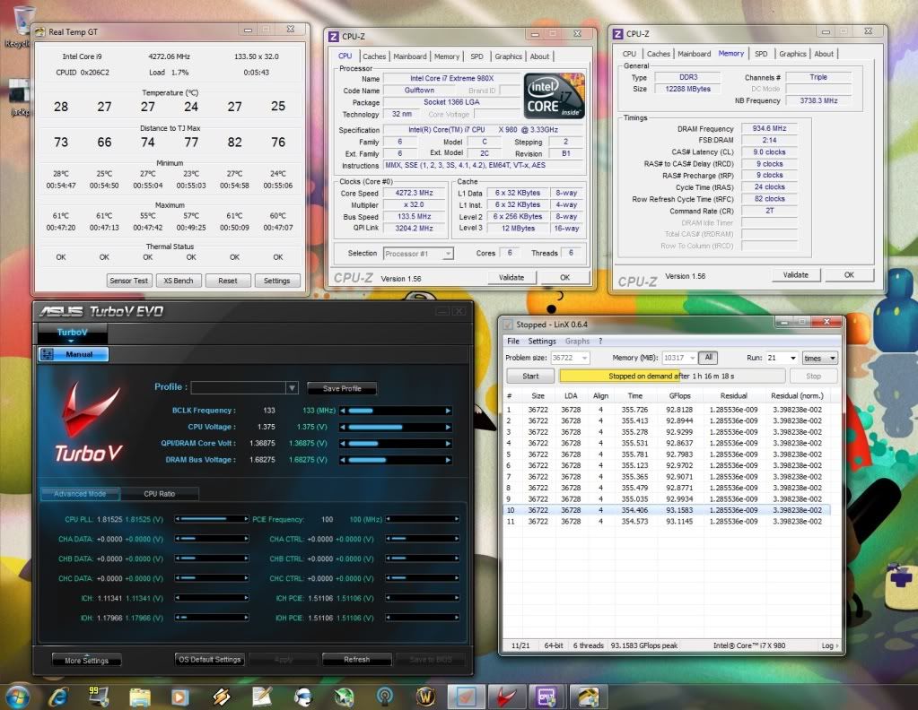Open the Processor #1 selection dropdown
The width and height of the screenshot is (918, 710).
click(448, 254)
